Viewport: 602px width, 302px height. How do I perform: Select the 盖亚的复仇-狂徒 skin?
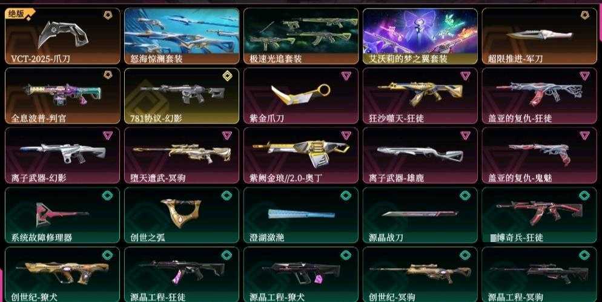tap(540, 96)
